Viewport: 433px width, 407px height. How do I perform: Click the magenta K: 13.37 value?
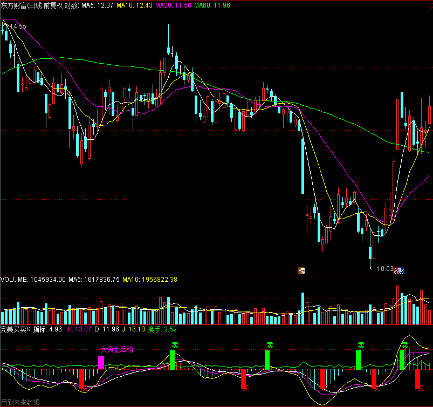coord(79,329)
